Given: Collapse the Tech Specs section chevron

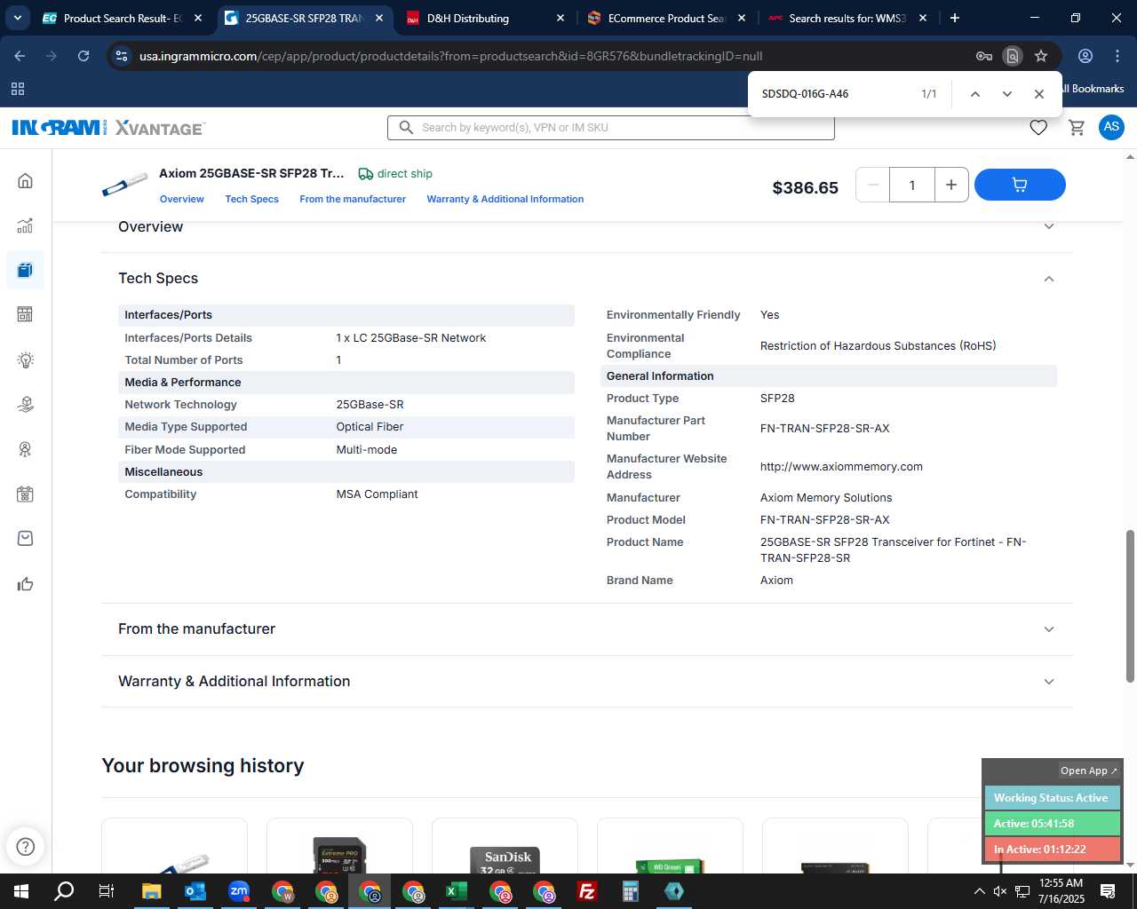Looking at the screenshot, I should (x=1049, y=279).
